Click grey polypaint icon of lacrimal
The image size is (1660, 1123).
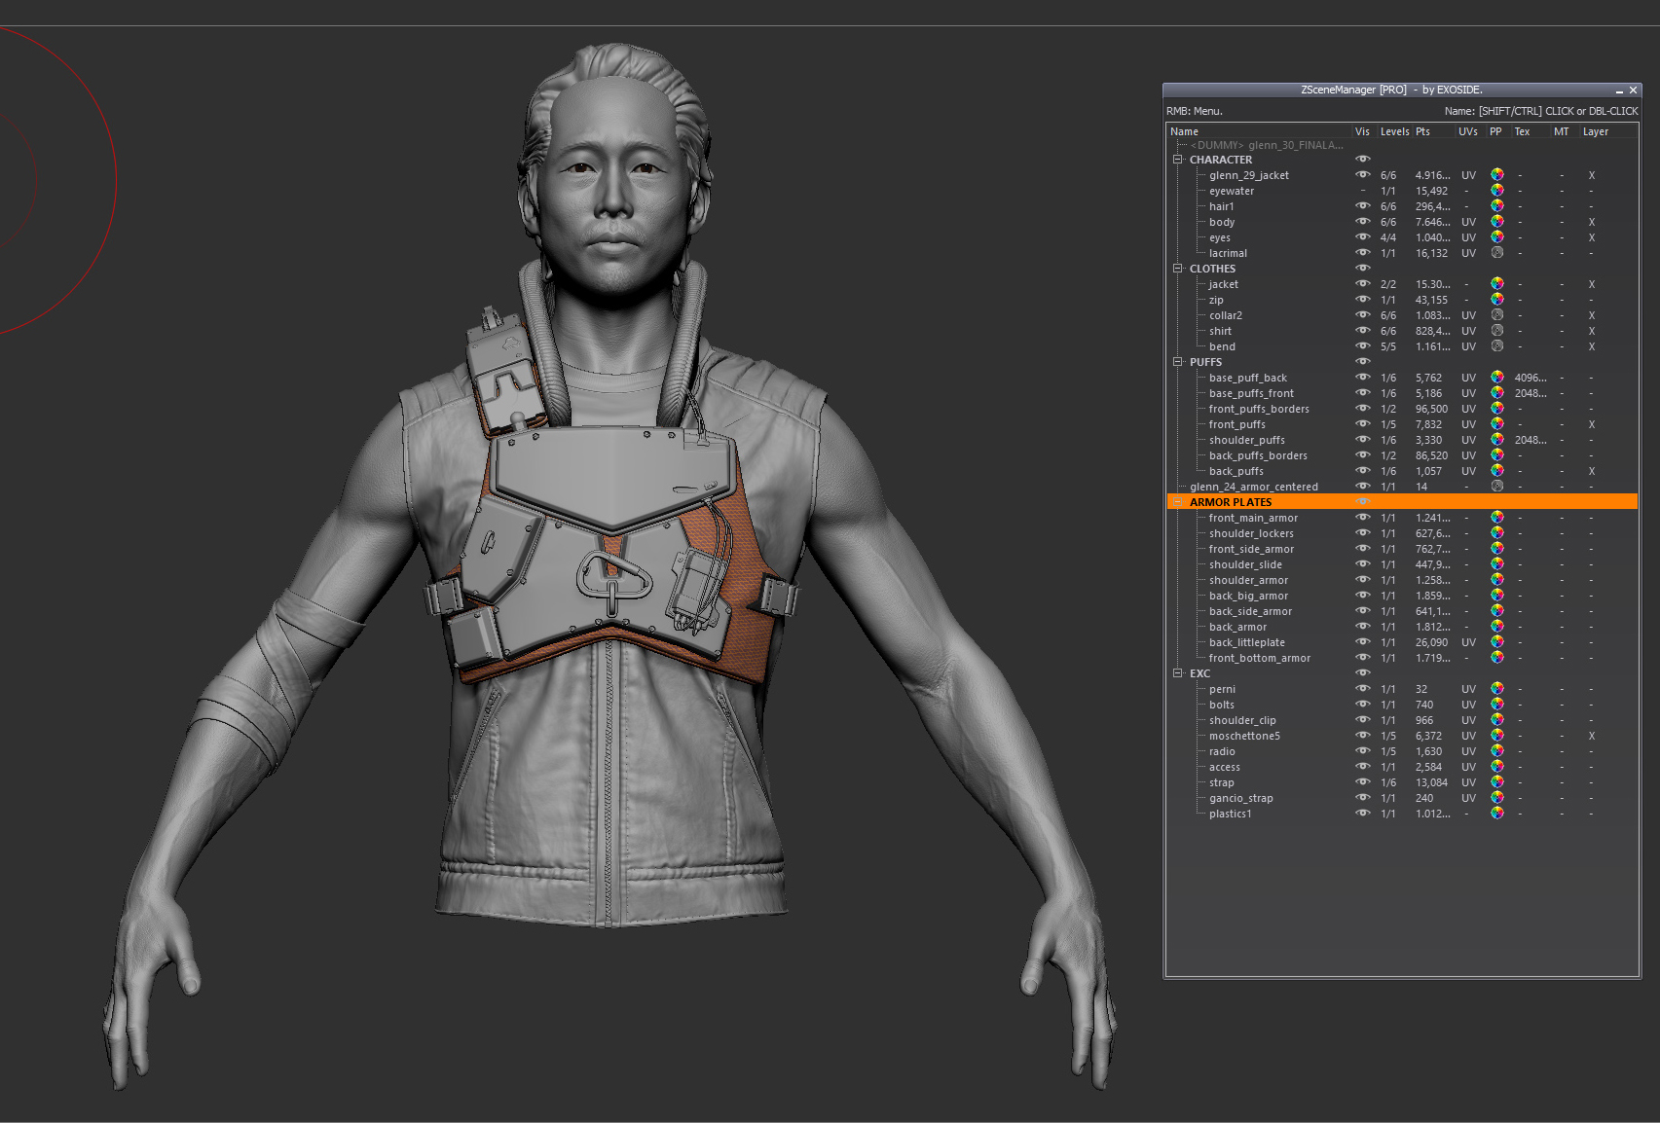(1497, 253)
